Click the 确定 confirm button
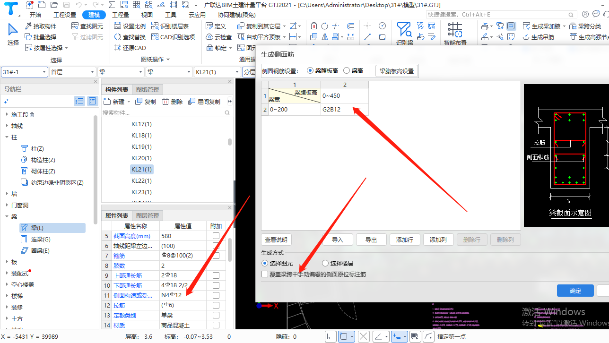 (x=575, y=291)
